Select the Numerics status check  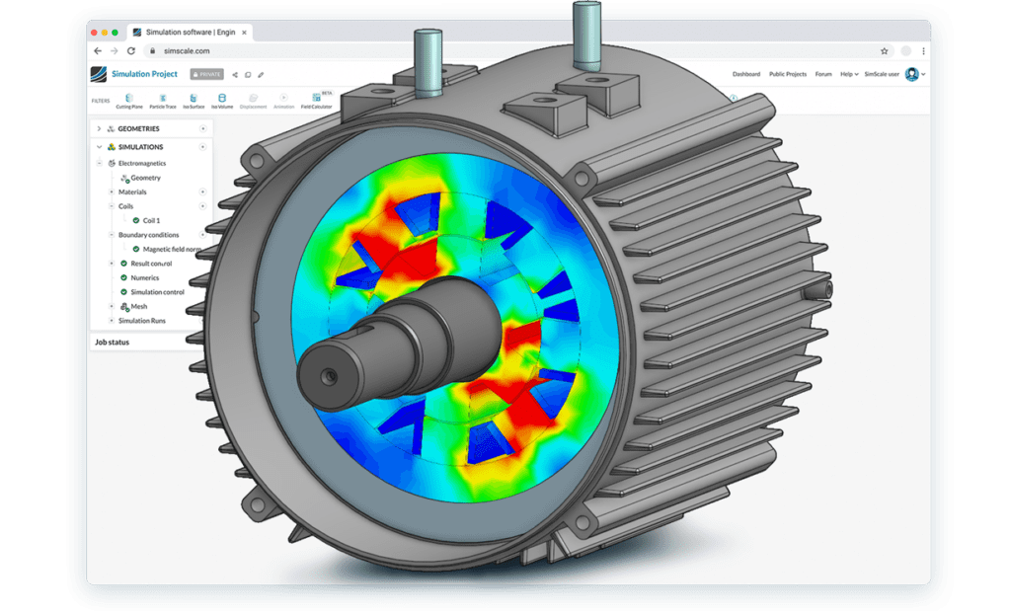click(124, 277)
